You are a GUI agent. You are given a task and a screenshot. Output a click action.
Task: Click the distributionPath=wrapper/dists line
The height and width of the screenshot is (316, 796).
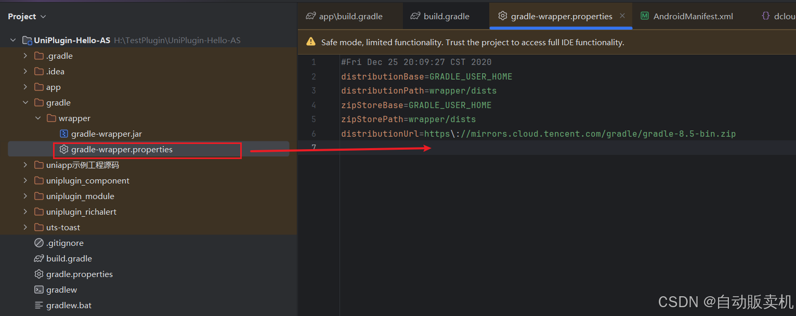click(419, 90)
